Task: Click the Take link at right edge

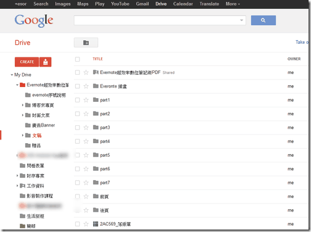Action: (x=302, y=42)
